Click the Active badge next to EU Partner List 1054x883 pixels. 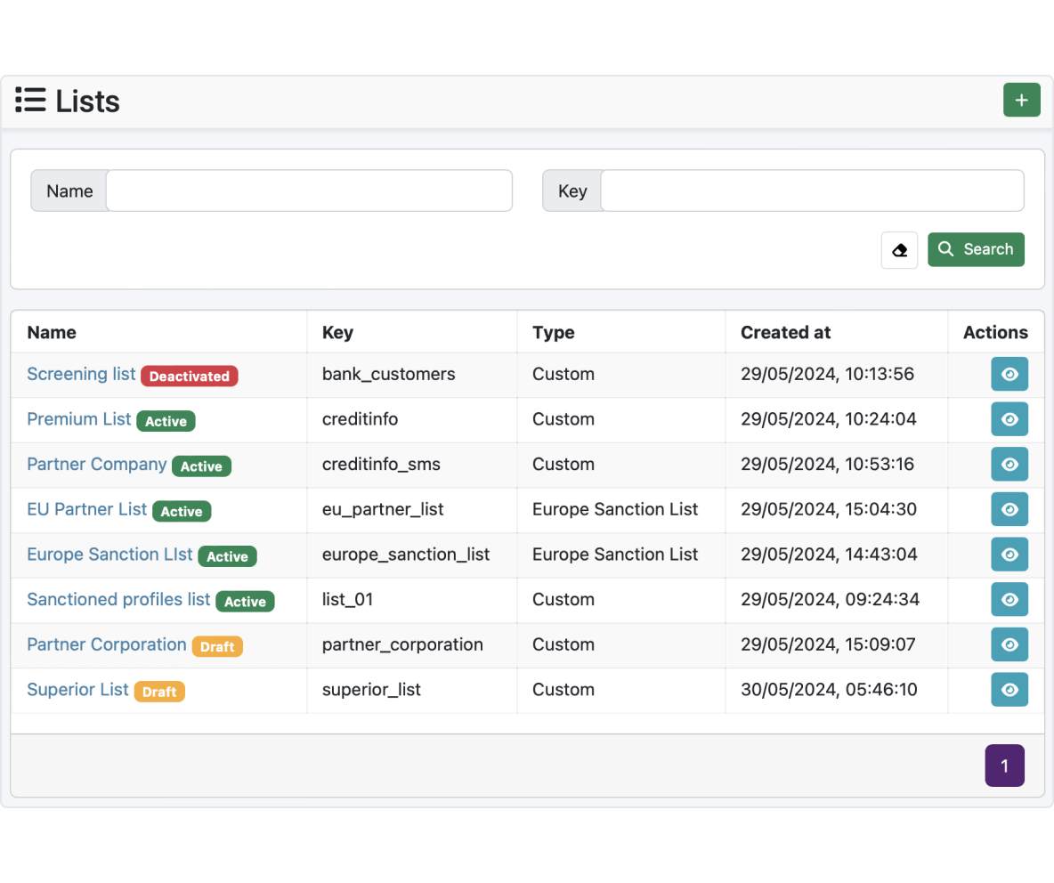point(182,512)
